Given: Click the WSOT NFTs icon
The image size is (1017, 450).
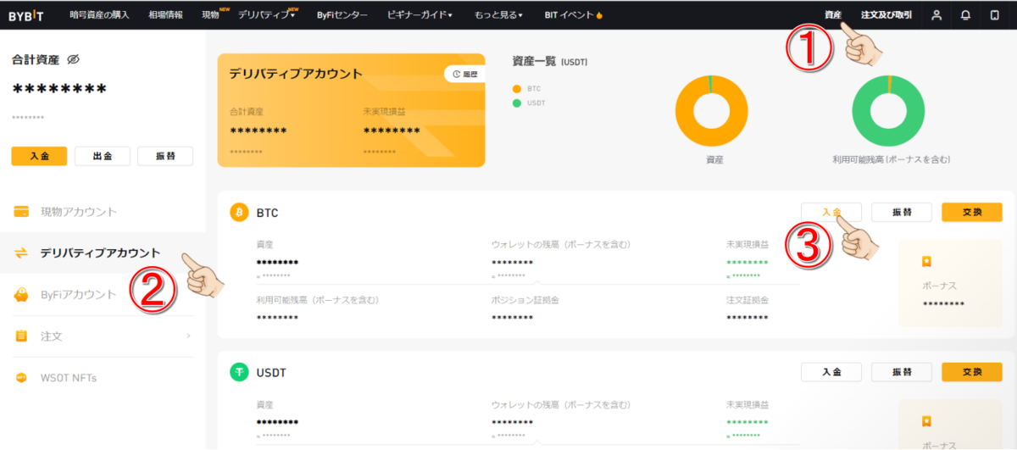Looking at the screenshot, I should click(x=22, y=377).
